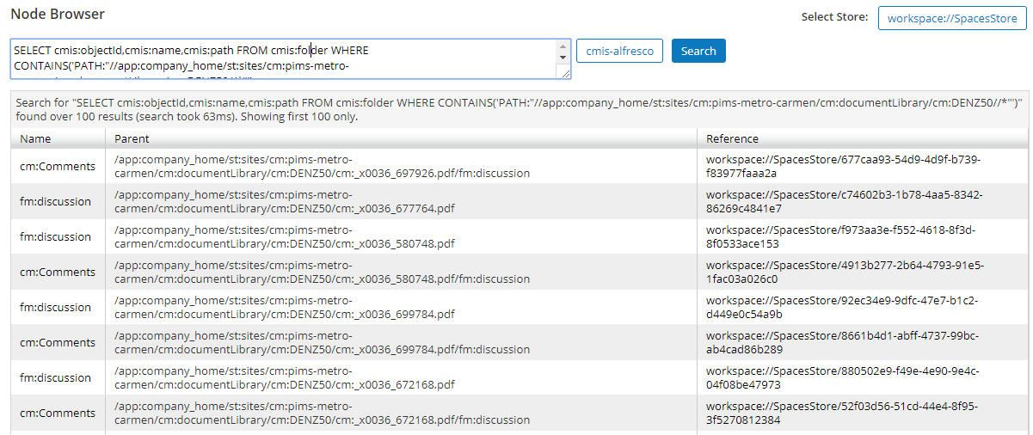Open parent path x0036_699784.pdf/fm:discussion
Viewport: 1033px width, 435px height.
pos(322,342)
